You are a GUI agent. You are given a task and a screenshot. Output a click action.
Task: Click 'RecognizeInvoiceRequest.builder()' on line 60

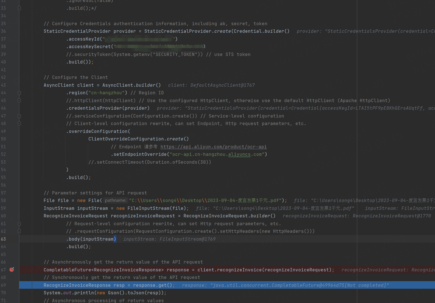[x=230, y=216]
